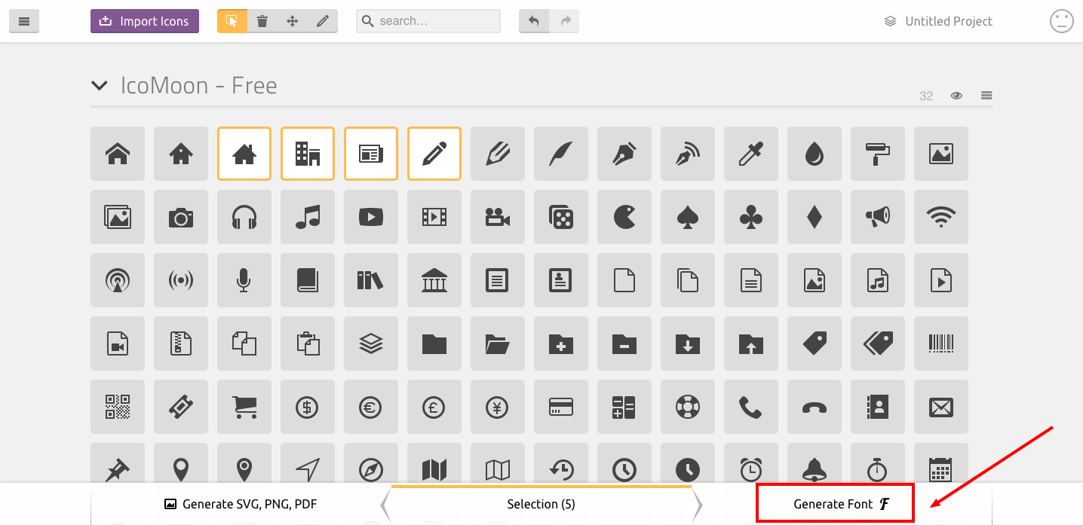Viewport: 1083px width, 525px height.
Task: Toggle the eye visibility icon for IcoMoon set
Action: coord(956,96)
